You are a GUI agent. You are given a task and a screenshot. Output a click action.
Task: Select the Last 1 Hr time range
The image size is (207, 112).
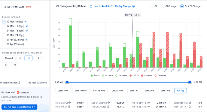[134, 91]
